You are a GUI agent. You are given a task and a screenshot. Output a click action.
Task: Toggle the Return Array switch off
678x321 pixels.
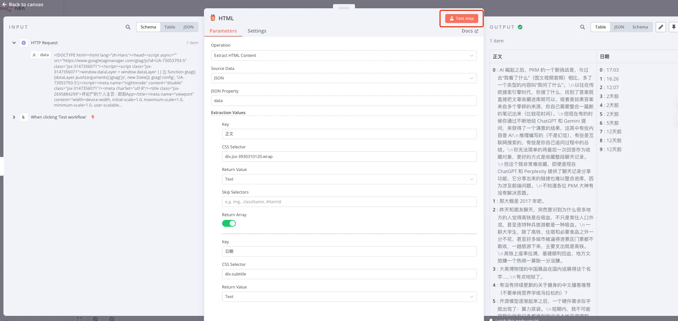pyautogui.click(x=229, y=223)
